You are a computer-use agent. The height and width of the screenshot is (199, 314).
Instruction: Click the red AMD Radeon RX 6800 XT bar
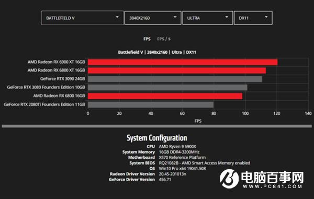coord(177,71)
